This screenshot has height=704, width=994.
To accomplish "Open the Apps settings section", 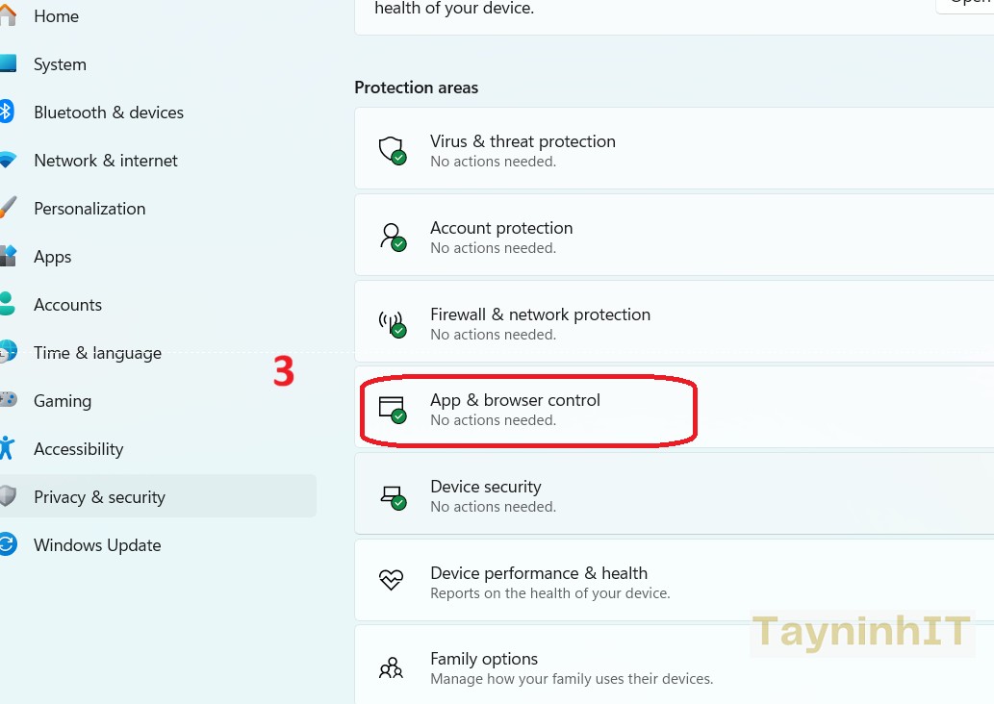I will point(53,257).
